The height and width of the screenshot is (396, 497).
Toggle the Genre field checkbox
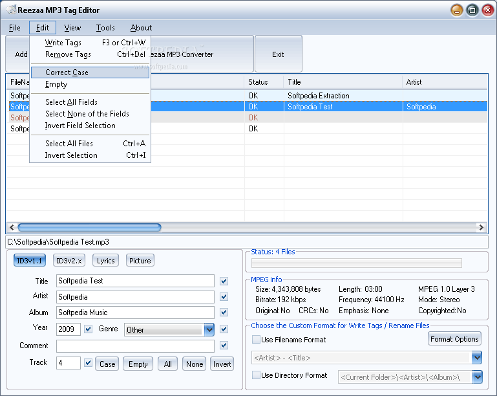tap(224, 329)
